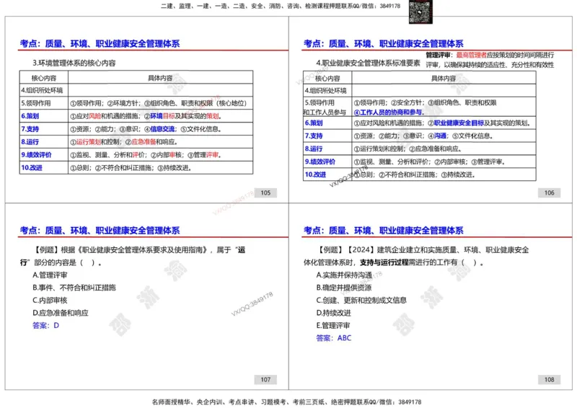This screenshot has height=408, width=577.
Task: Click the heading 4.职业健康安全管理体系标准要素
Action: point(368,63)
